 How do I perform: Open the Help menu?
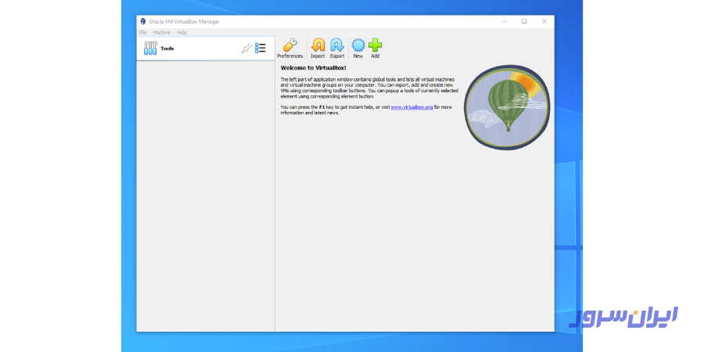coord(181,33)
